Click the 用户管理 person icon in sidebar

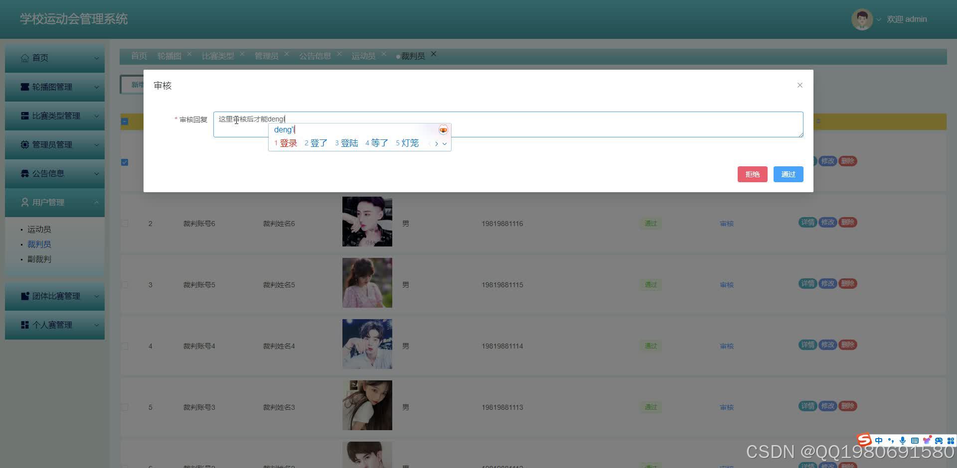pos(25,202)
